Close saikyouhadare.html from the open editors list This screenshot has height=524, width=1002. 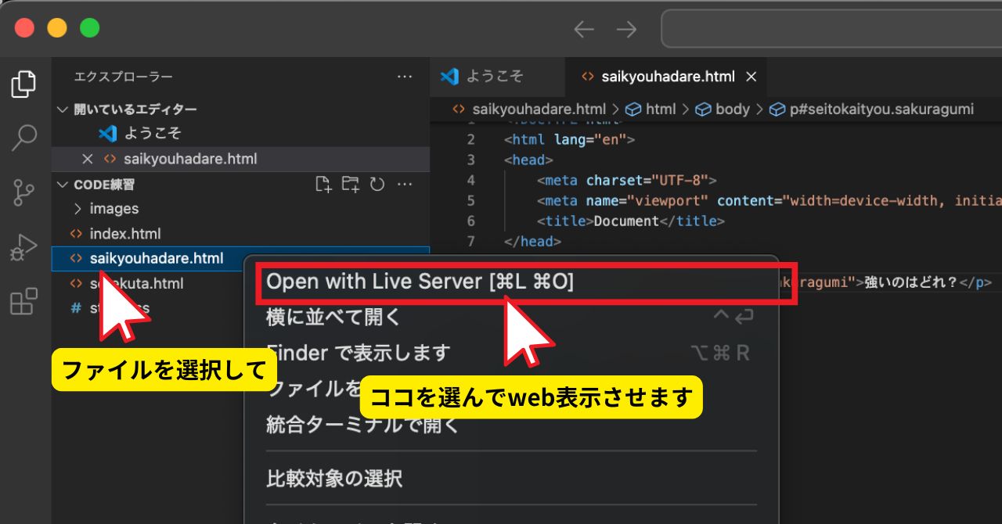[88, 159]
